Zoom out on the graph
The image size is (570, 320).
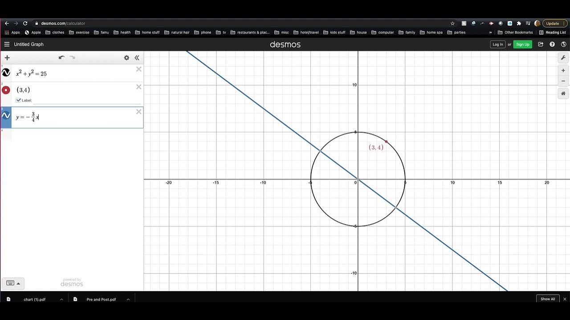point(563,81)
